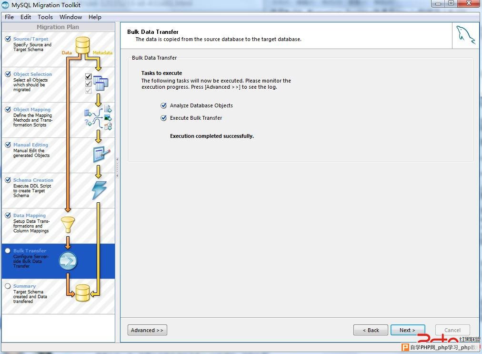Click the Bulk Transfer step circle indicator

[x=8, y=250]
